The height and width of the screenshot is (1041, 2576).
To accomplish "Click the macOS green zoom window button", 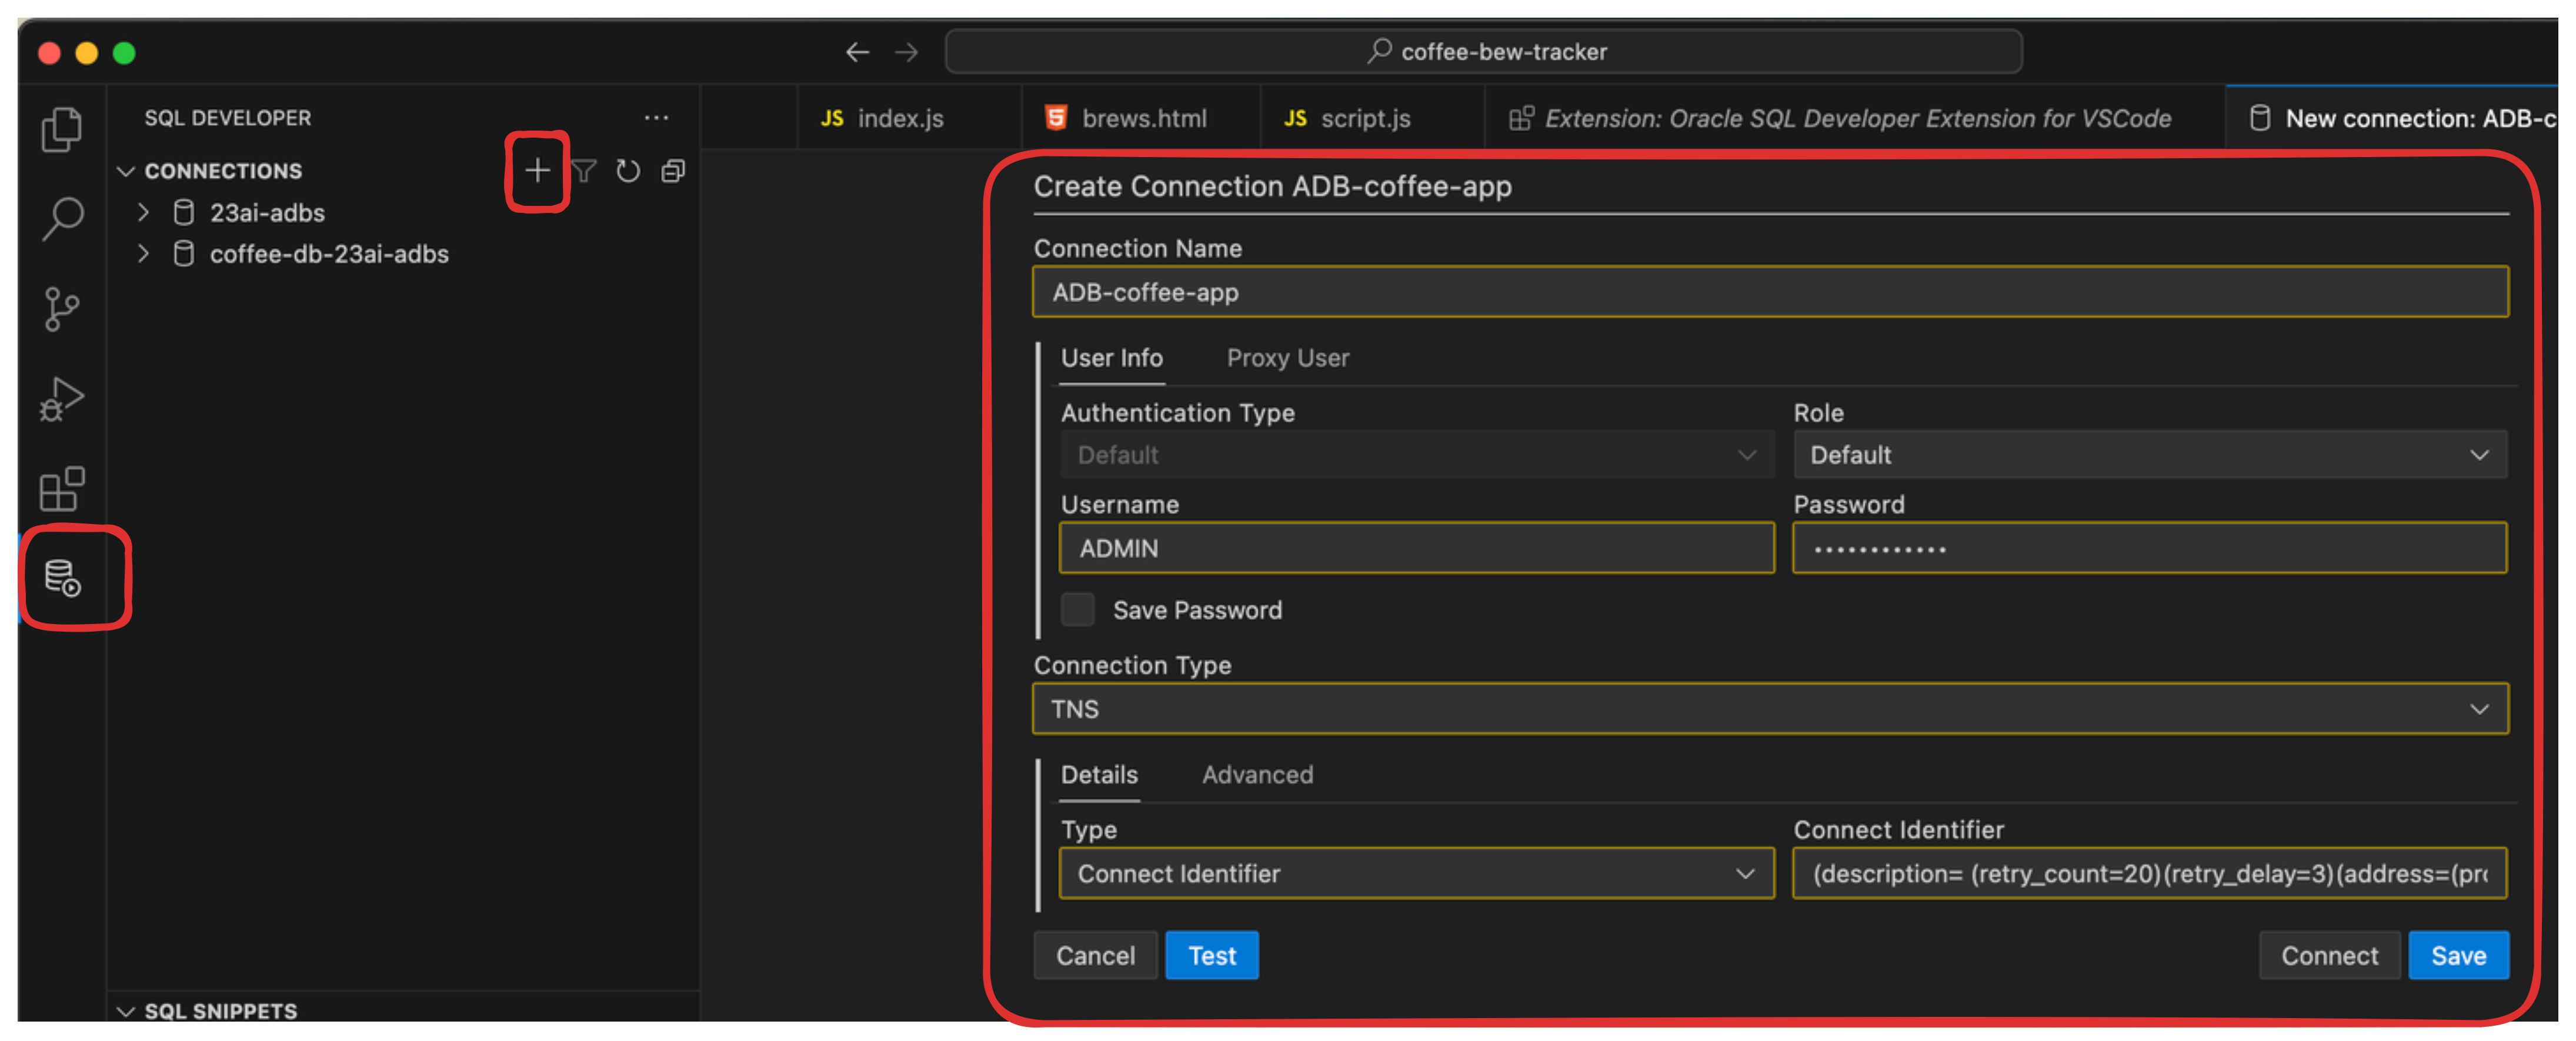I will click(124, 52).
